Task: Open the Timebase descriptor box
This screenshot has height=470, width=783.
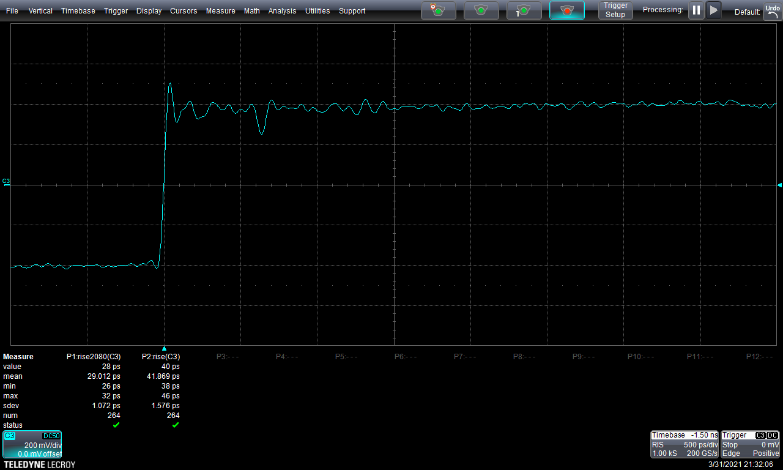Action: coord(685,444)
